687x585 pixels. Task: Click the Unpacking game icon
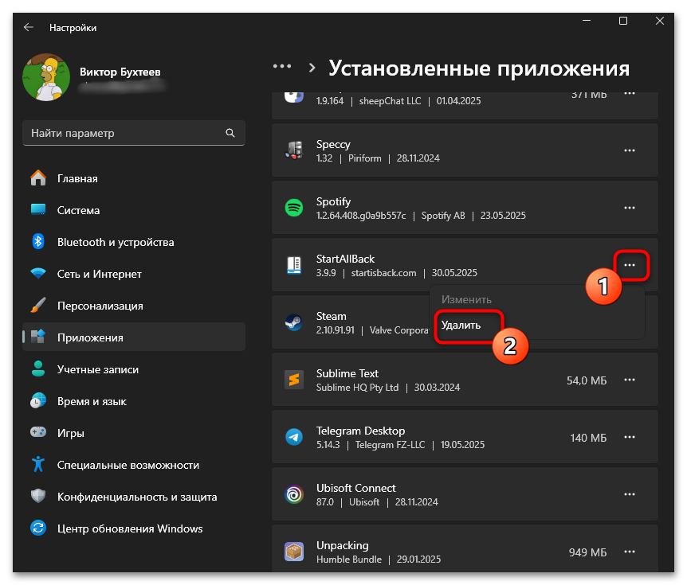pos(293,552)
